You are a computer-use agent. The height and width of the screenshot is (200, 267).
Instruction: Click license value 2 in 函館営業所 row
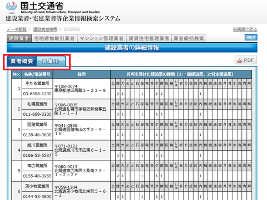118,135
